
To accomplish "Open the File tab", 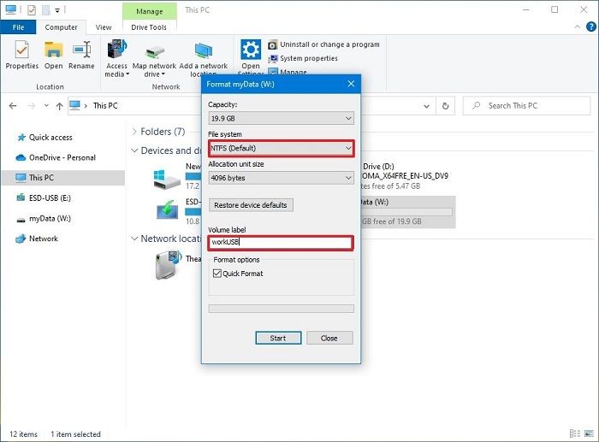I will (18, 27).
